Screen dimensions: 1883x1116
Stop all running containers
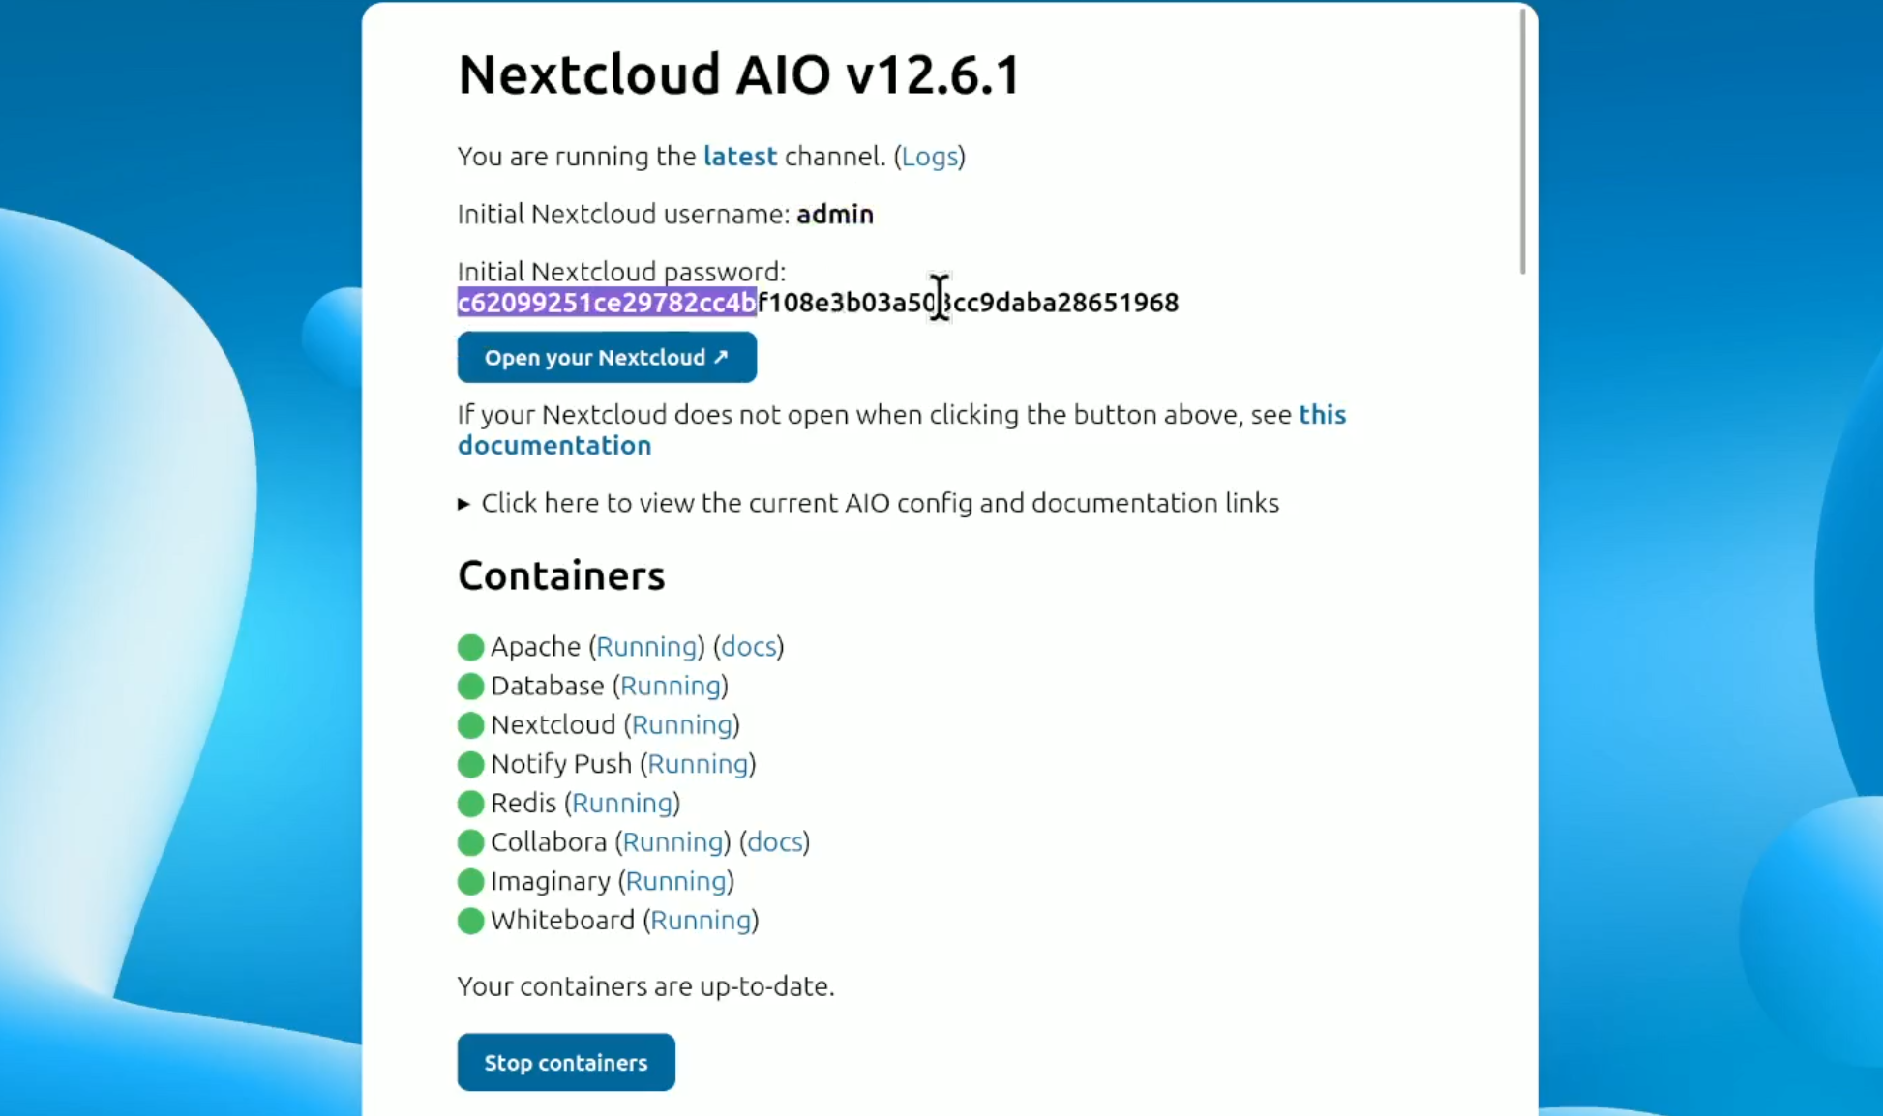(565, 1061)
